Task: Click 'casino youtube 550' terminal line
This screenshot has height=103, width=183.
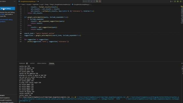Action: [x=26, y=94]
